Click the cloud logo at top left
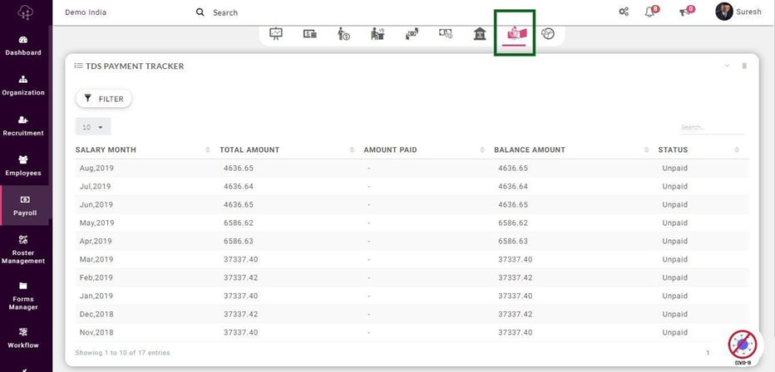 click(25, 12)
